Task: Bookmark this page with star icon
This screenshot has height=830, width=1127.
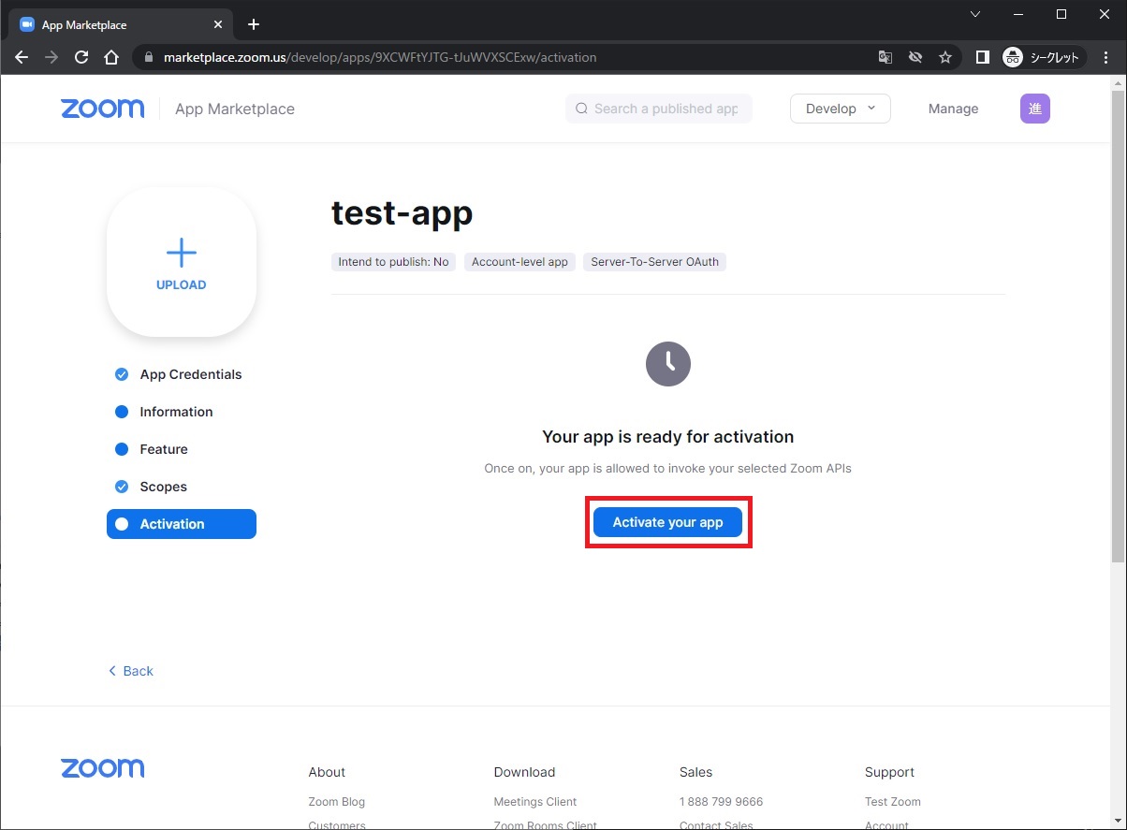Action: coord(945,57)
